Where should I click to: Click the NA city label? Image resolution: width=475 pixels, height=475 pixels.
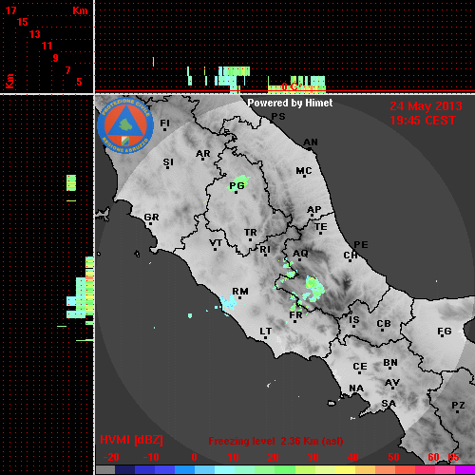click(x=356, y=388)
